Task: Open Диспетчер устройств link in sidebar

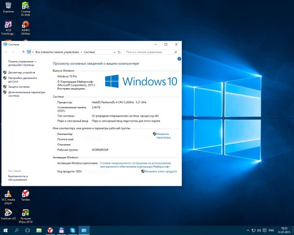Action: pyautogui.click(x=21, y=73)
